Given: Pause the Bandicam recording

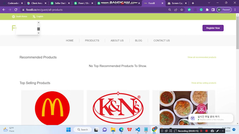Looking at the screenshot, I should point(201,131).
